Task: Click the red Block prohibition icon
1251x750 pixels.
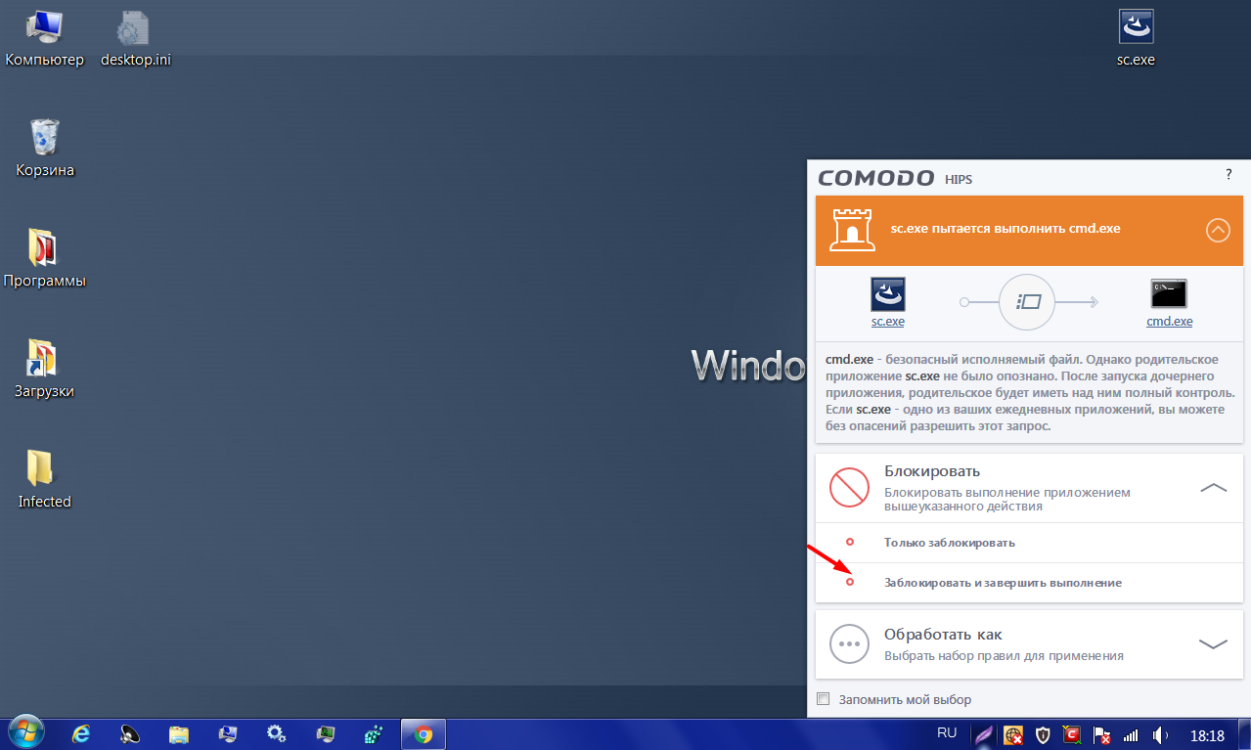Action: click(849, 486)
